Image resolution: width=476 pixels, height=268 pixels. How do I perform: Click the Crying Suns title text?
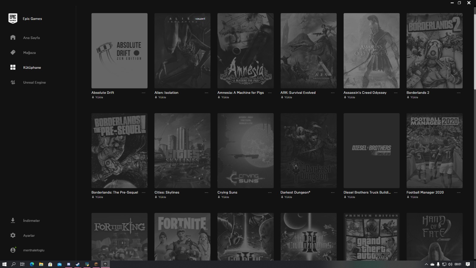click(x=227, y=192)
